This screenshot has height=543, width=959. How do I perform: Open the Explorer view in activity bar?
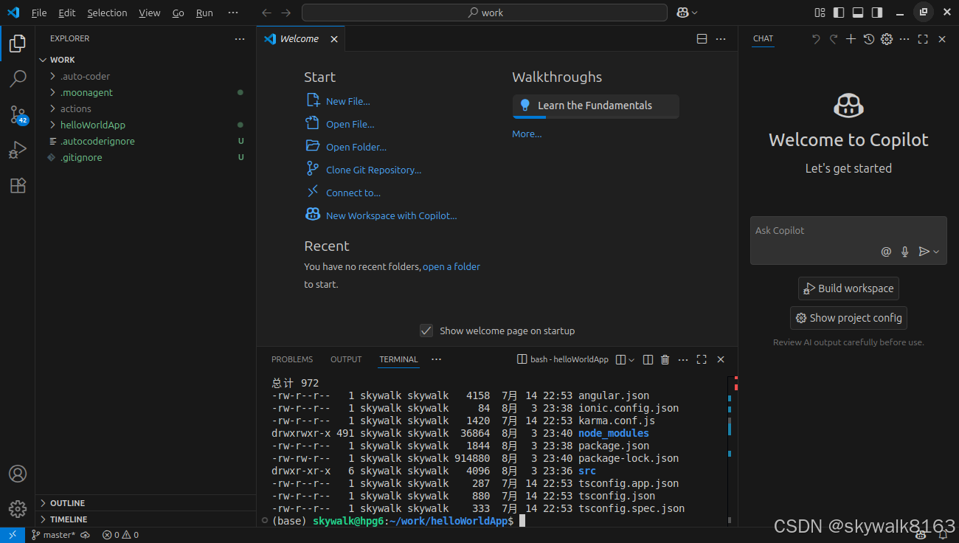18,44
